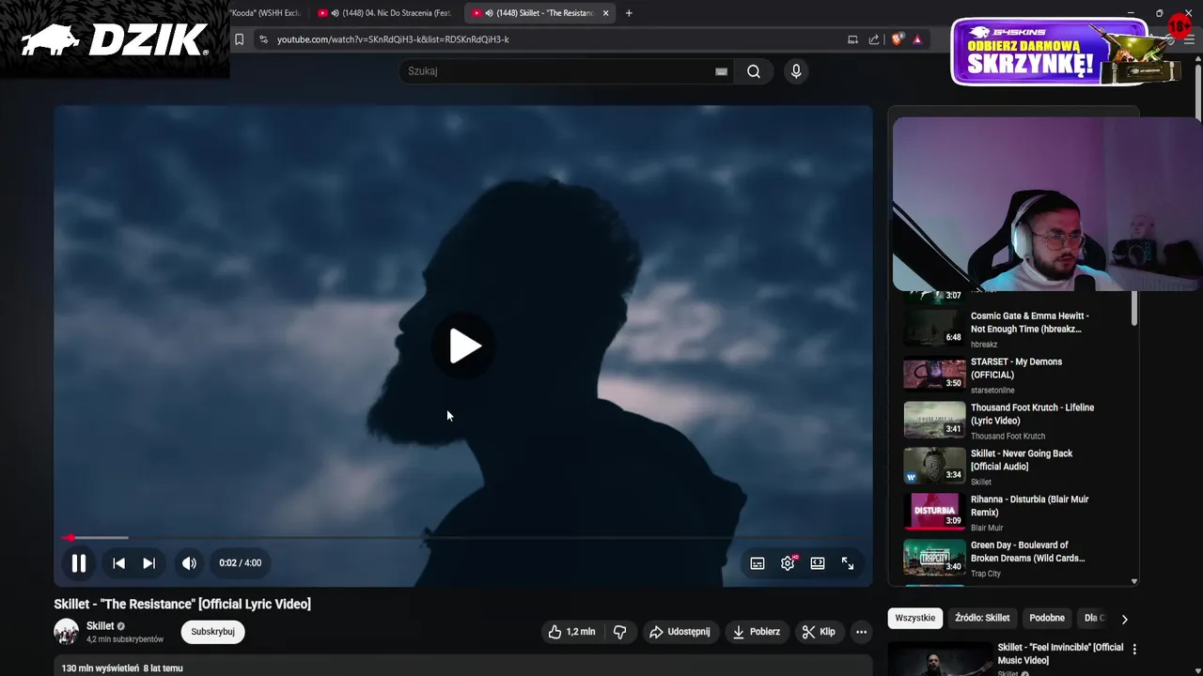Subscribe to Skillet with Subskrybuj button
This screenshot has height=676, width=1203.
click(x=213, y=632)
